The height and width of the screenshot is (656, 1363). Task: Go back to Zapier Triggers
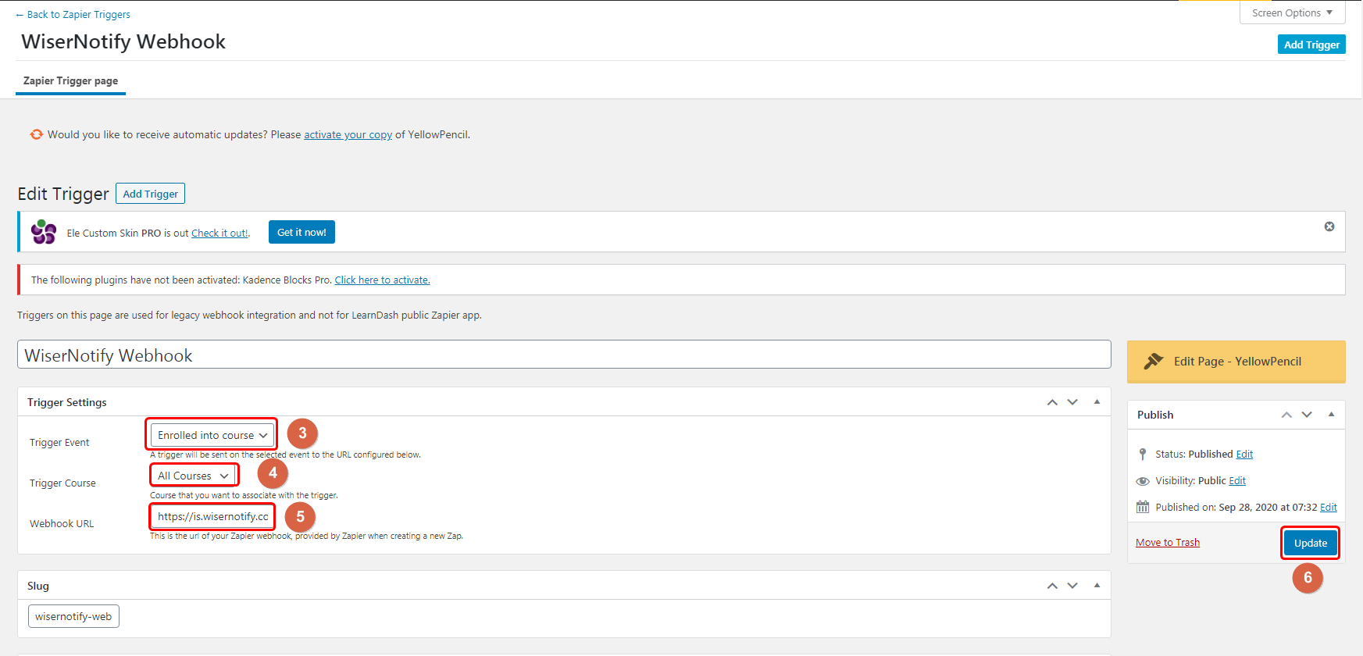point(73,14)
